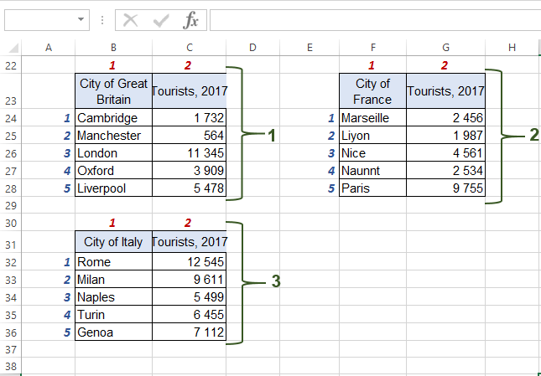
Task: Click the Genoa cell
Action: pos(113,332)
